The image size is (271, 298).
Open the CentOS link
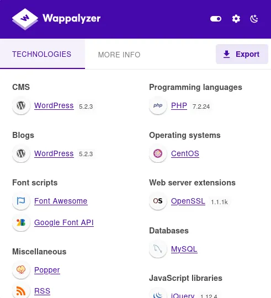pyautogui.click(x=185, y=153)
